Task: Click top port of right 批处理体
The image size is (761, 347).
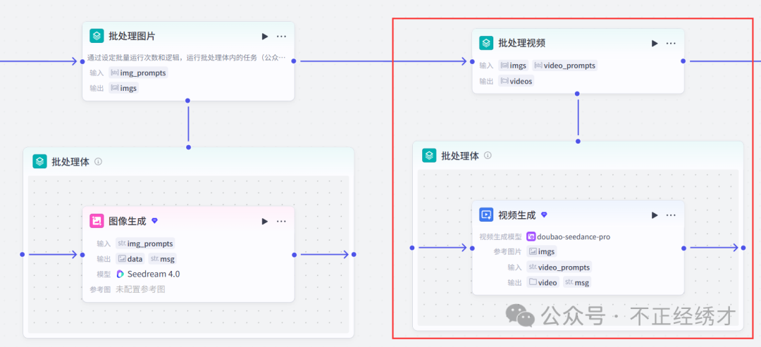Action: click(578, 141)
